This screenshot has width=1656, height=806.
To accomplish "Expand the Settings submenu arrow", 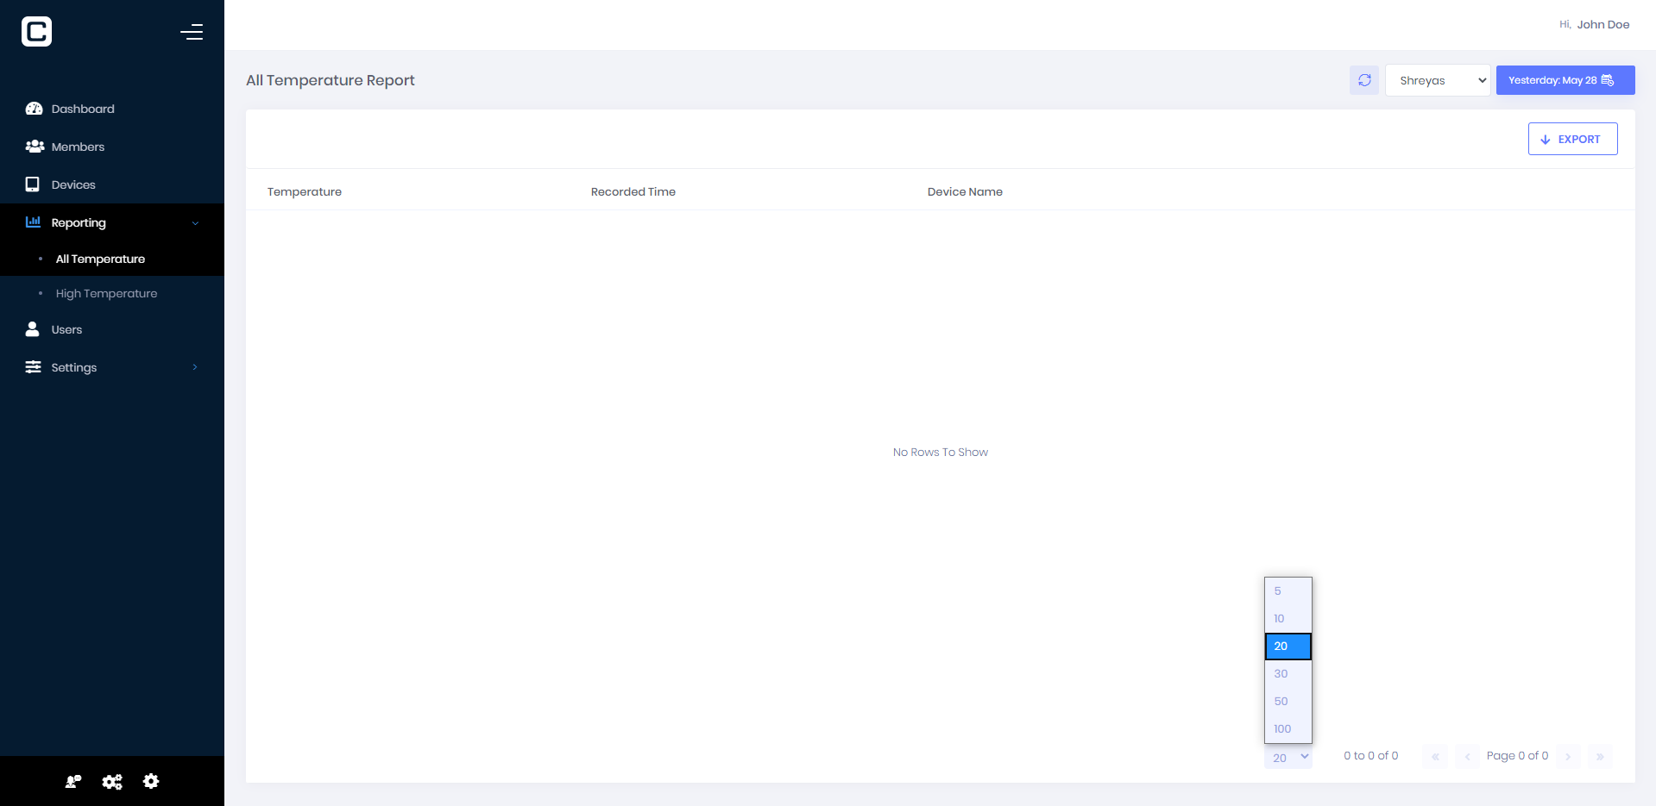I will click(195, 367).
